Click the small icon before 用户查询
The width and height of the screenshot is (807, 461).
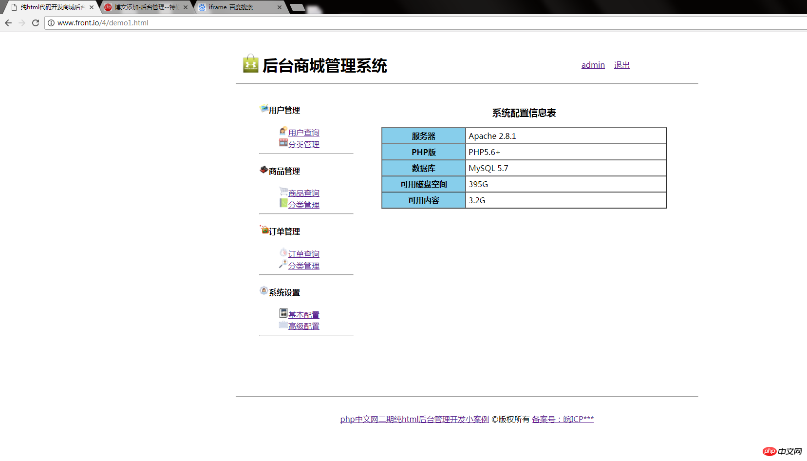[x=283, y=131]
